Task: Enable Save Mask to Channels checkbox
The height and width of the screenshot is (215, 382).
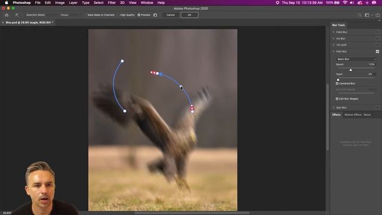Action: (x=85, y=15)
